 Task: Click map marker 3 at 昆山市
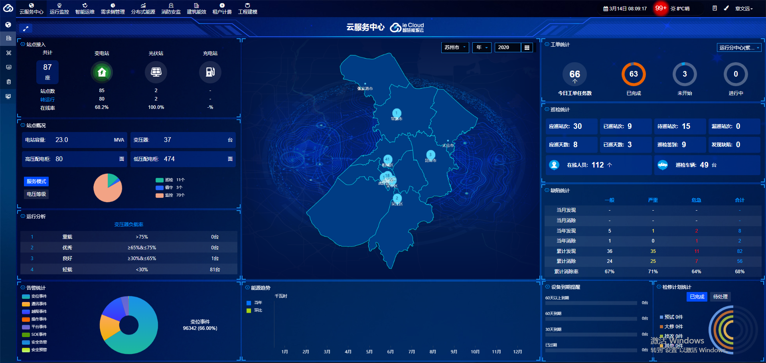pyautogui.click(x=430, y=155)
